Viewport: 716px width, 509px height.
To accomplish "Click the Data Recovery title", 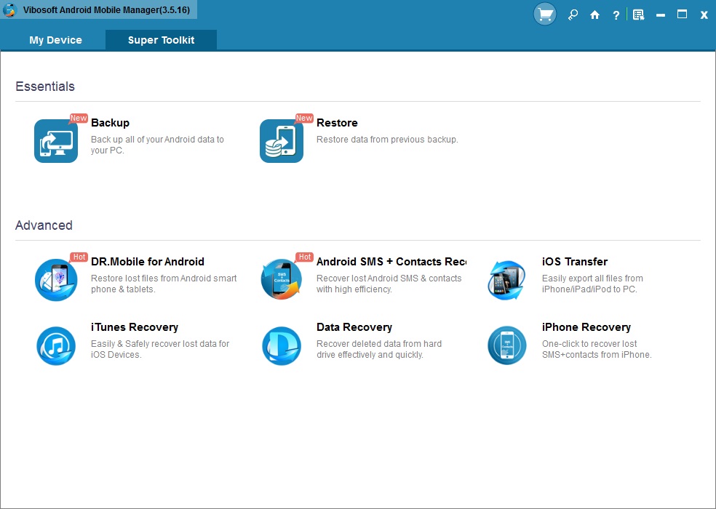I will (354, 327).
